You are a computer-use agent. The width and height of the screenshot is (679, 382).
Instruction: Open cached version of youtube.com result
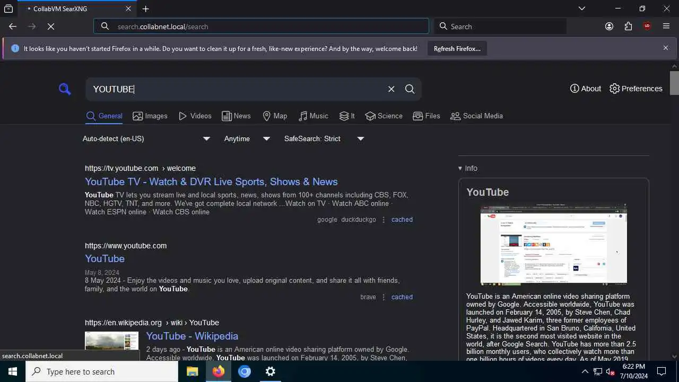(x=402, y=297)
